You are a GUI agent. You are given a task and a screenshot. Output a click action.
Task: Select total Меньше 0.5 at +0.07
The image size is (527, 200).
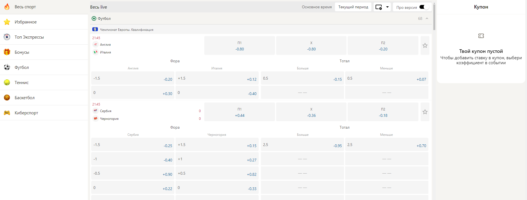[x=387, y=78]
